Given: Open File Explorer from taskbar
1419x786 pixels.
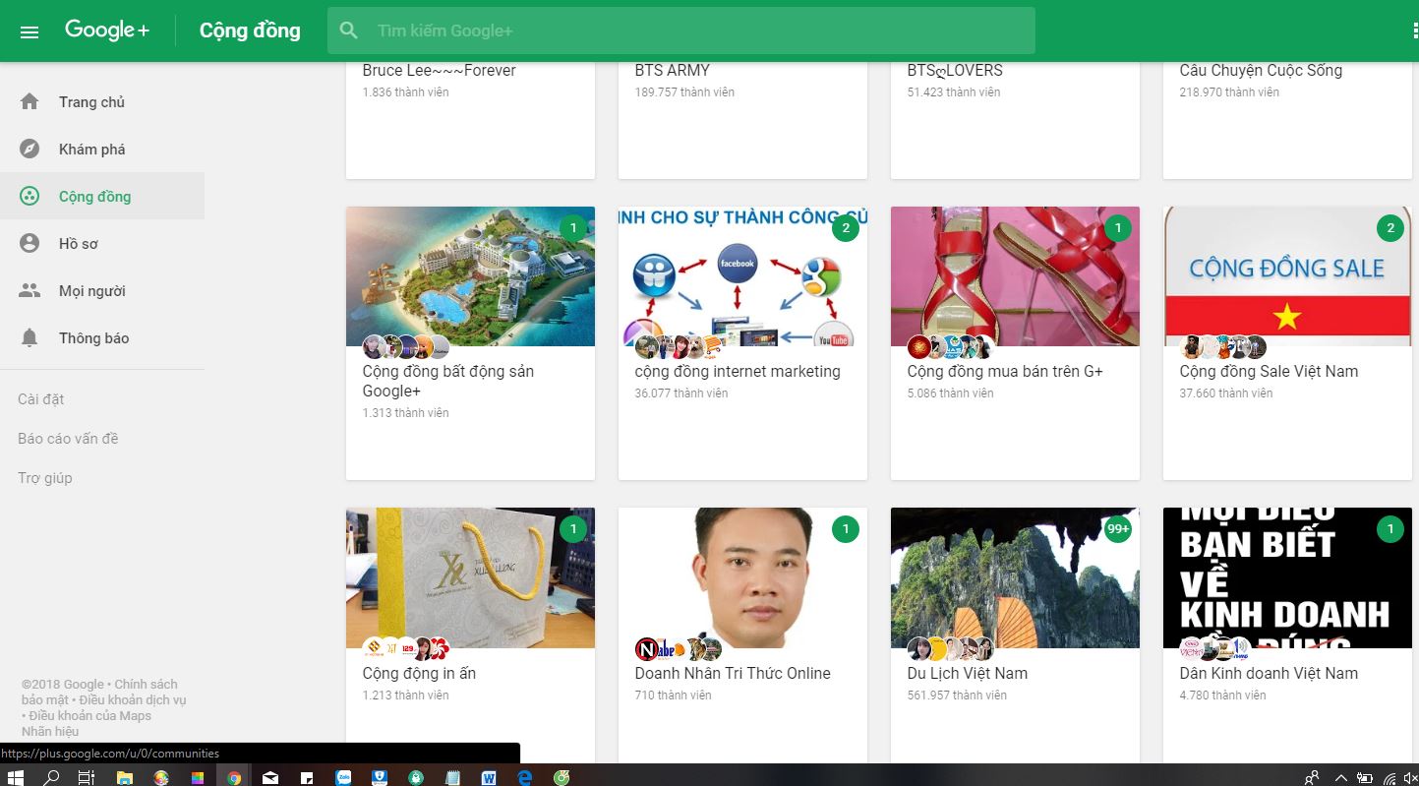Looking at the screenshot, I should coord(125,777).
